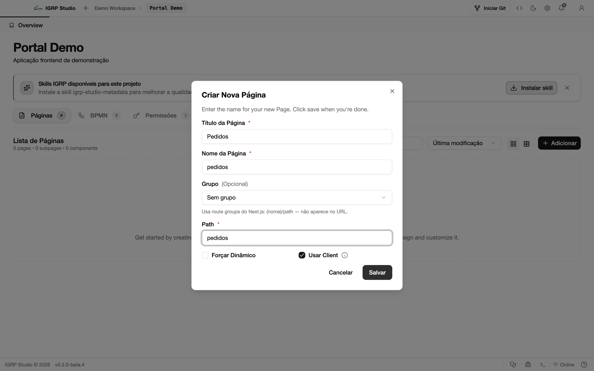Close the Criar Nova Página dialog

392,91
